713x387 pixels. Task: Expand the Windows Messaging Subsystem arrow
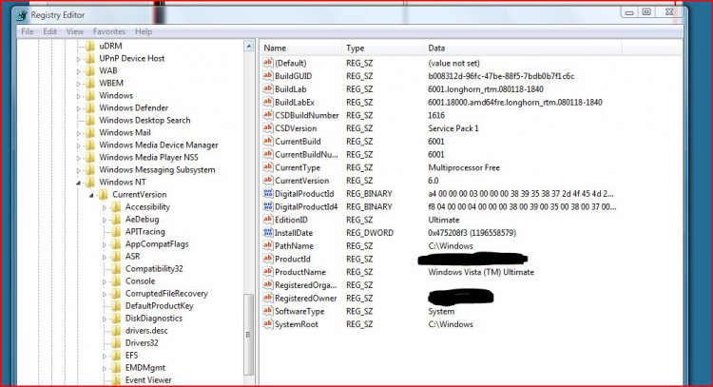pos(78,170)
